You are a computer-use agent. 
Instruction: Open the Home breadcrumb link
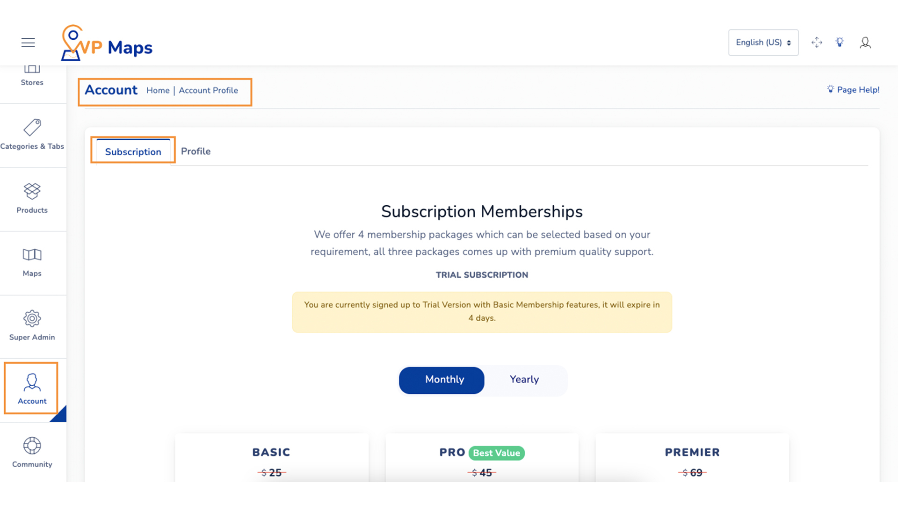point(158,90)
